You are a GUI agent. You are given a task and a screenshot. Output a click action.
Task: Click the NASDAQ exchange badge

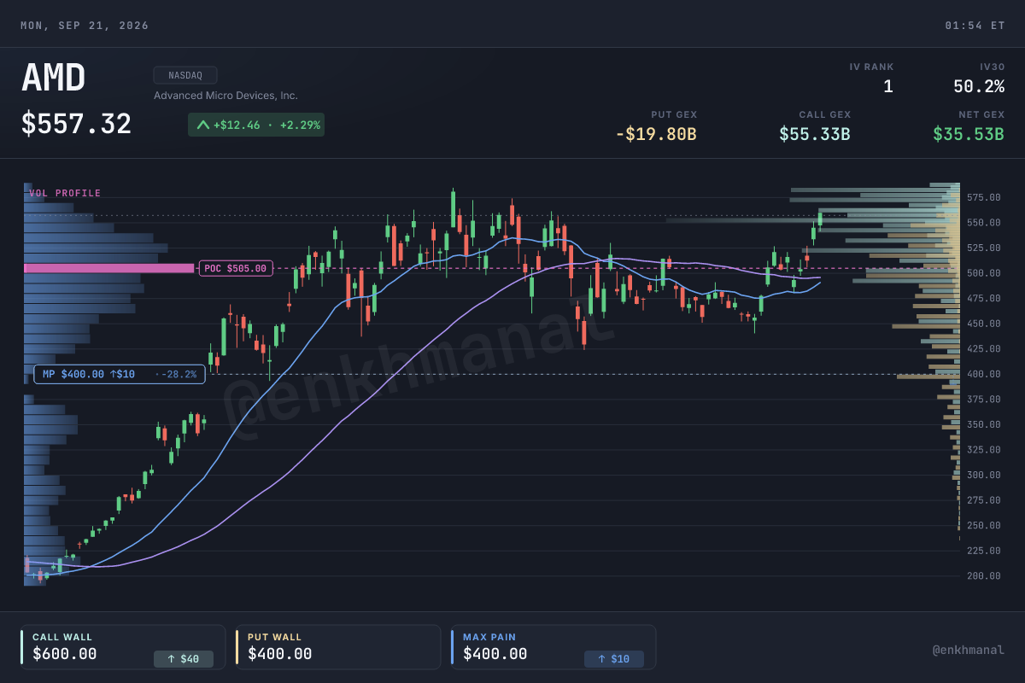click(185, 75)
